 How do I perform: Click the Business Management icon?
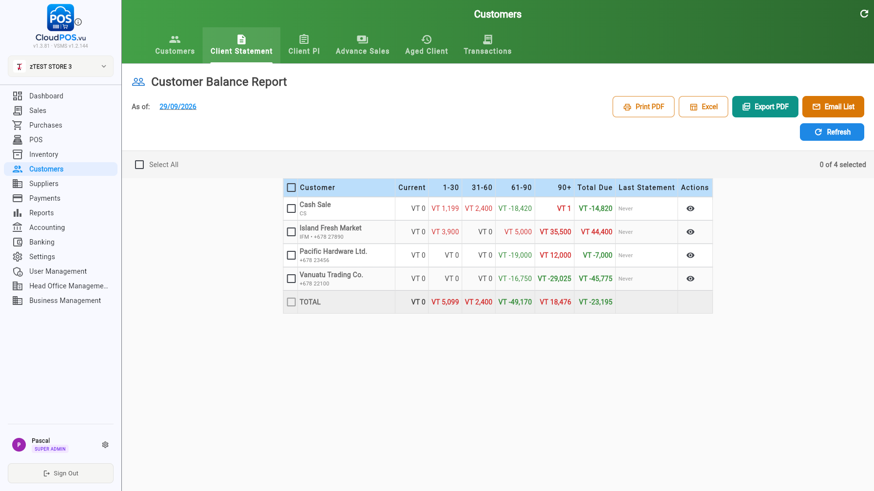[18, 301]
